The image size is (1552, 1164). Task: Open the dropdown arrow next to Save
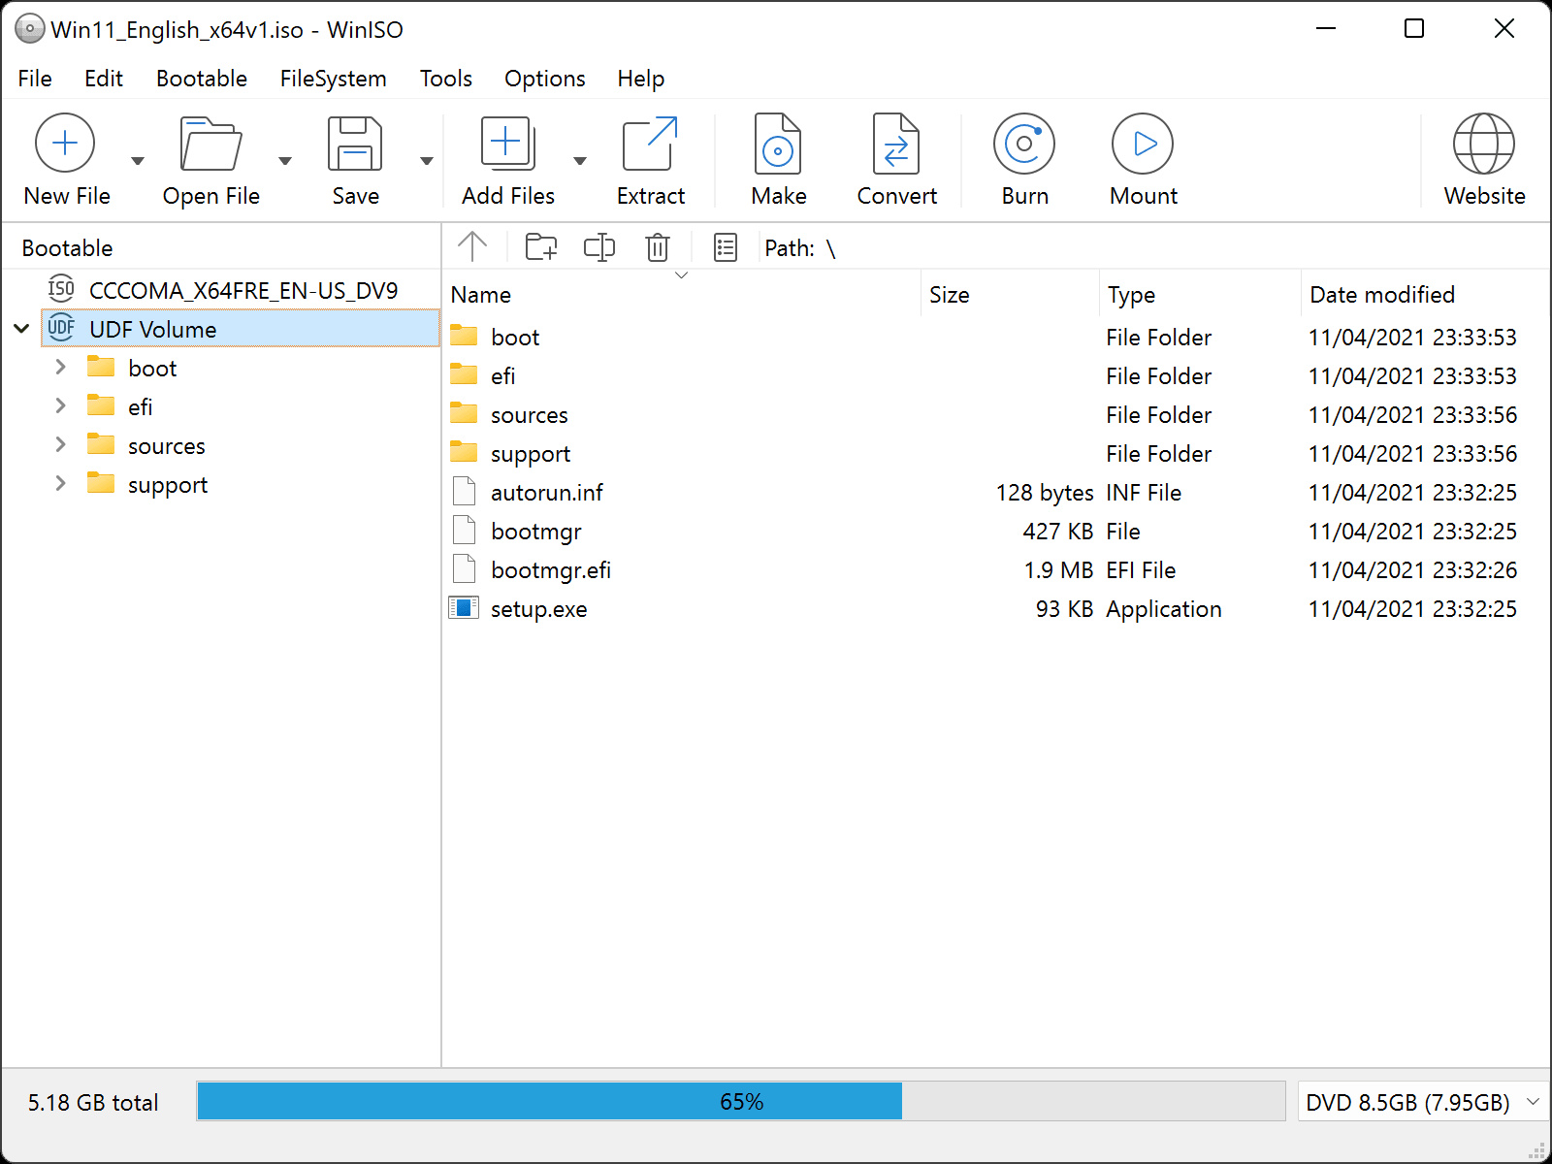pyautogui.click(x=427, y=160)
